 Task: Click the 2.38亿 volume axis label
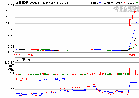coord(9,66)
